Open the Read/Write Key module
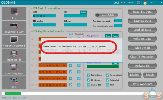 14,27
